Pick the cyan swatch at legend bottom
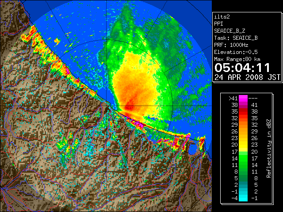Image resolution: width=283 pixels, height=212 pixels. [243, 198]
